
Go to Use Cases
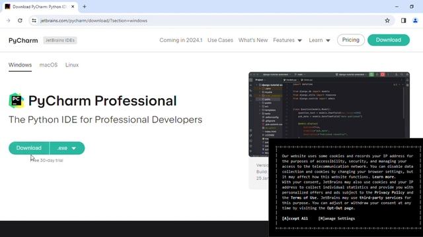(x=220, y=40)
